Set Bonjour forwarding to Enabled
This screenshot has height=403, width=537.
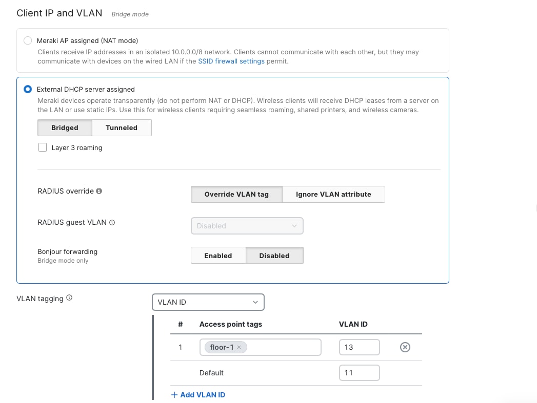[218, 256]
